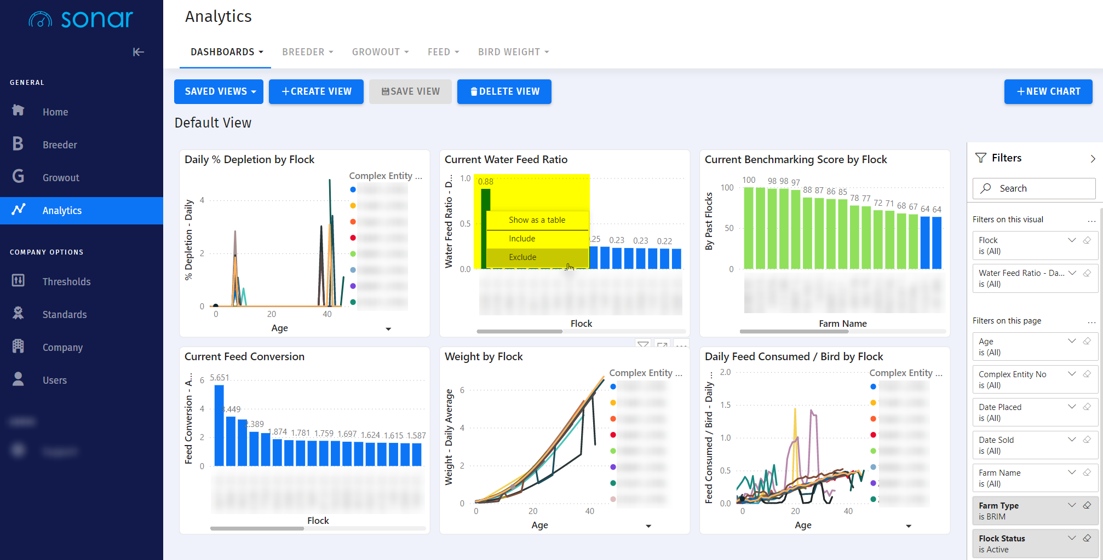
Task: Open the Feed tab menu
Action: [443, 52]
